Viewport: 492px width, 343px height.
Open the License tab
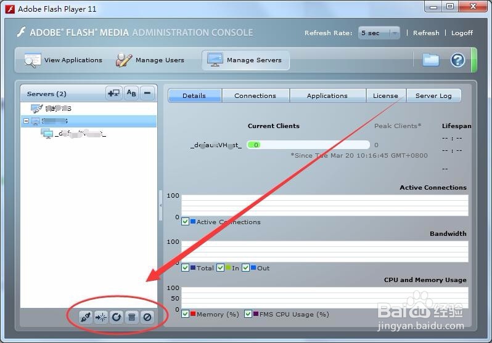(x=385, y=95)
